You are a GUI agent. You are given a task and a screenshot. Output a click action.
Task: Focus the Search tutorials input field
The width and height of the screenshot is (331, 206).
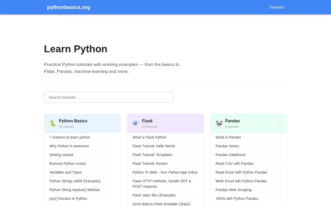[109, 97]
